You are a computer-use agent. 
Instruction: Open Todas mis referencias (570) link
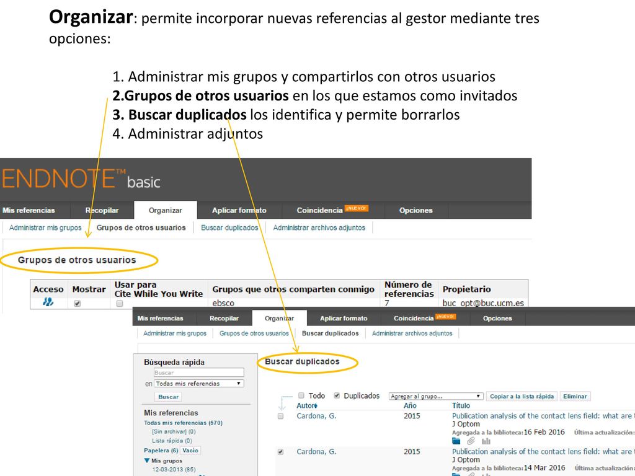click(183, 423)
